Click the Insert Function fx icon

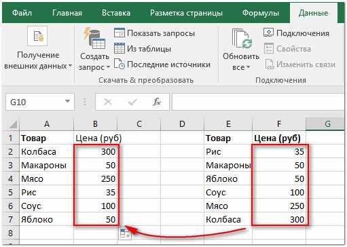click(x=157, y=102)
